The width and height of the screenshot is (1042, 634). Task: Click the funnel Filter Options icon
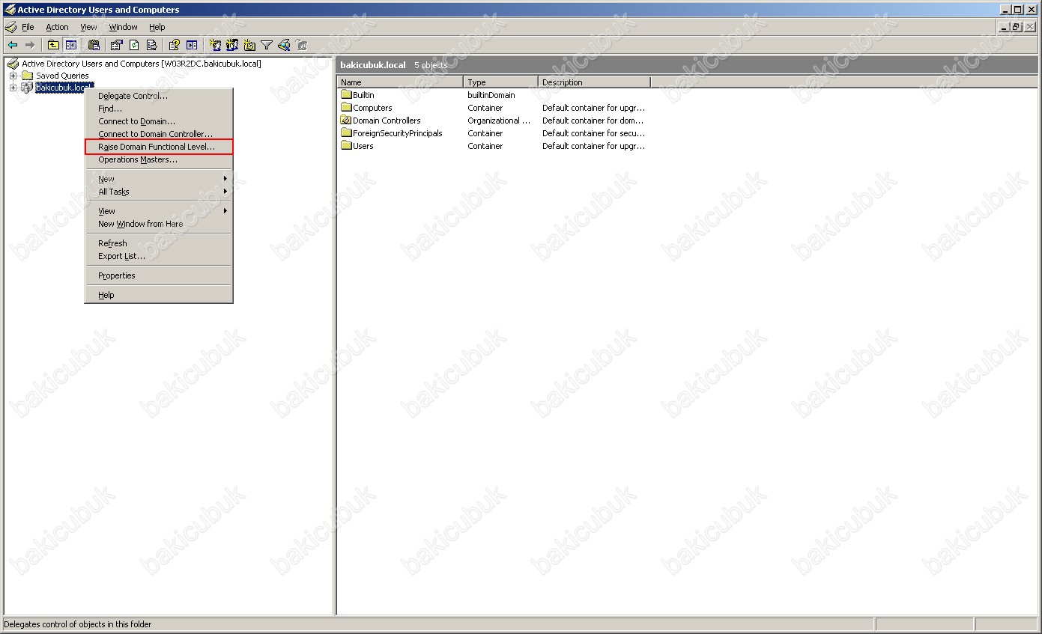[x=267, y=45]
